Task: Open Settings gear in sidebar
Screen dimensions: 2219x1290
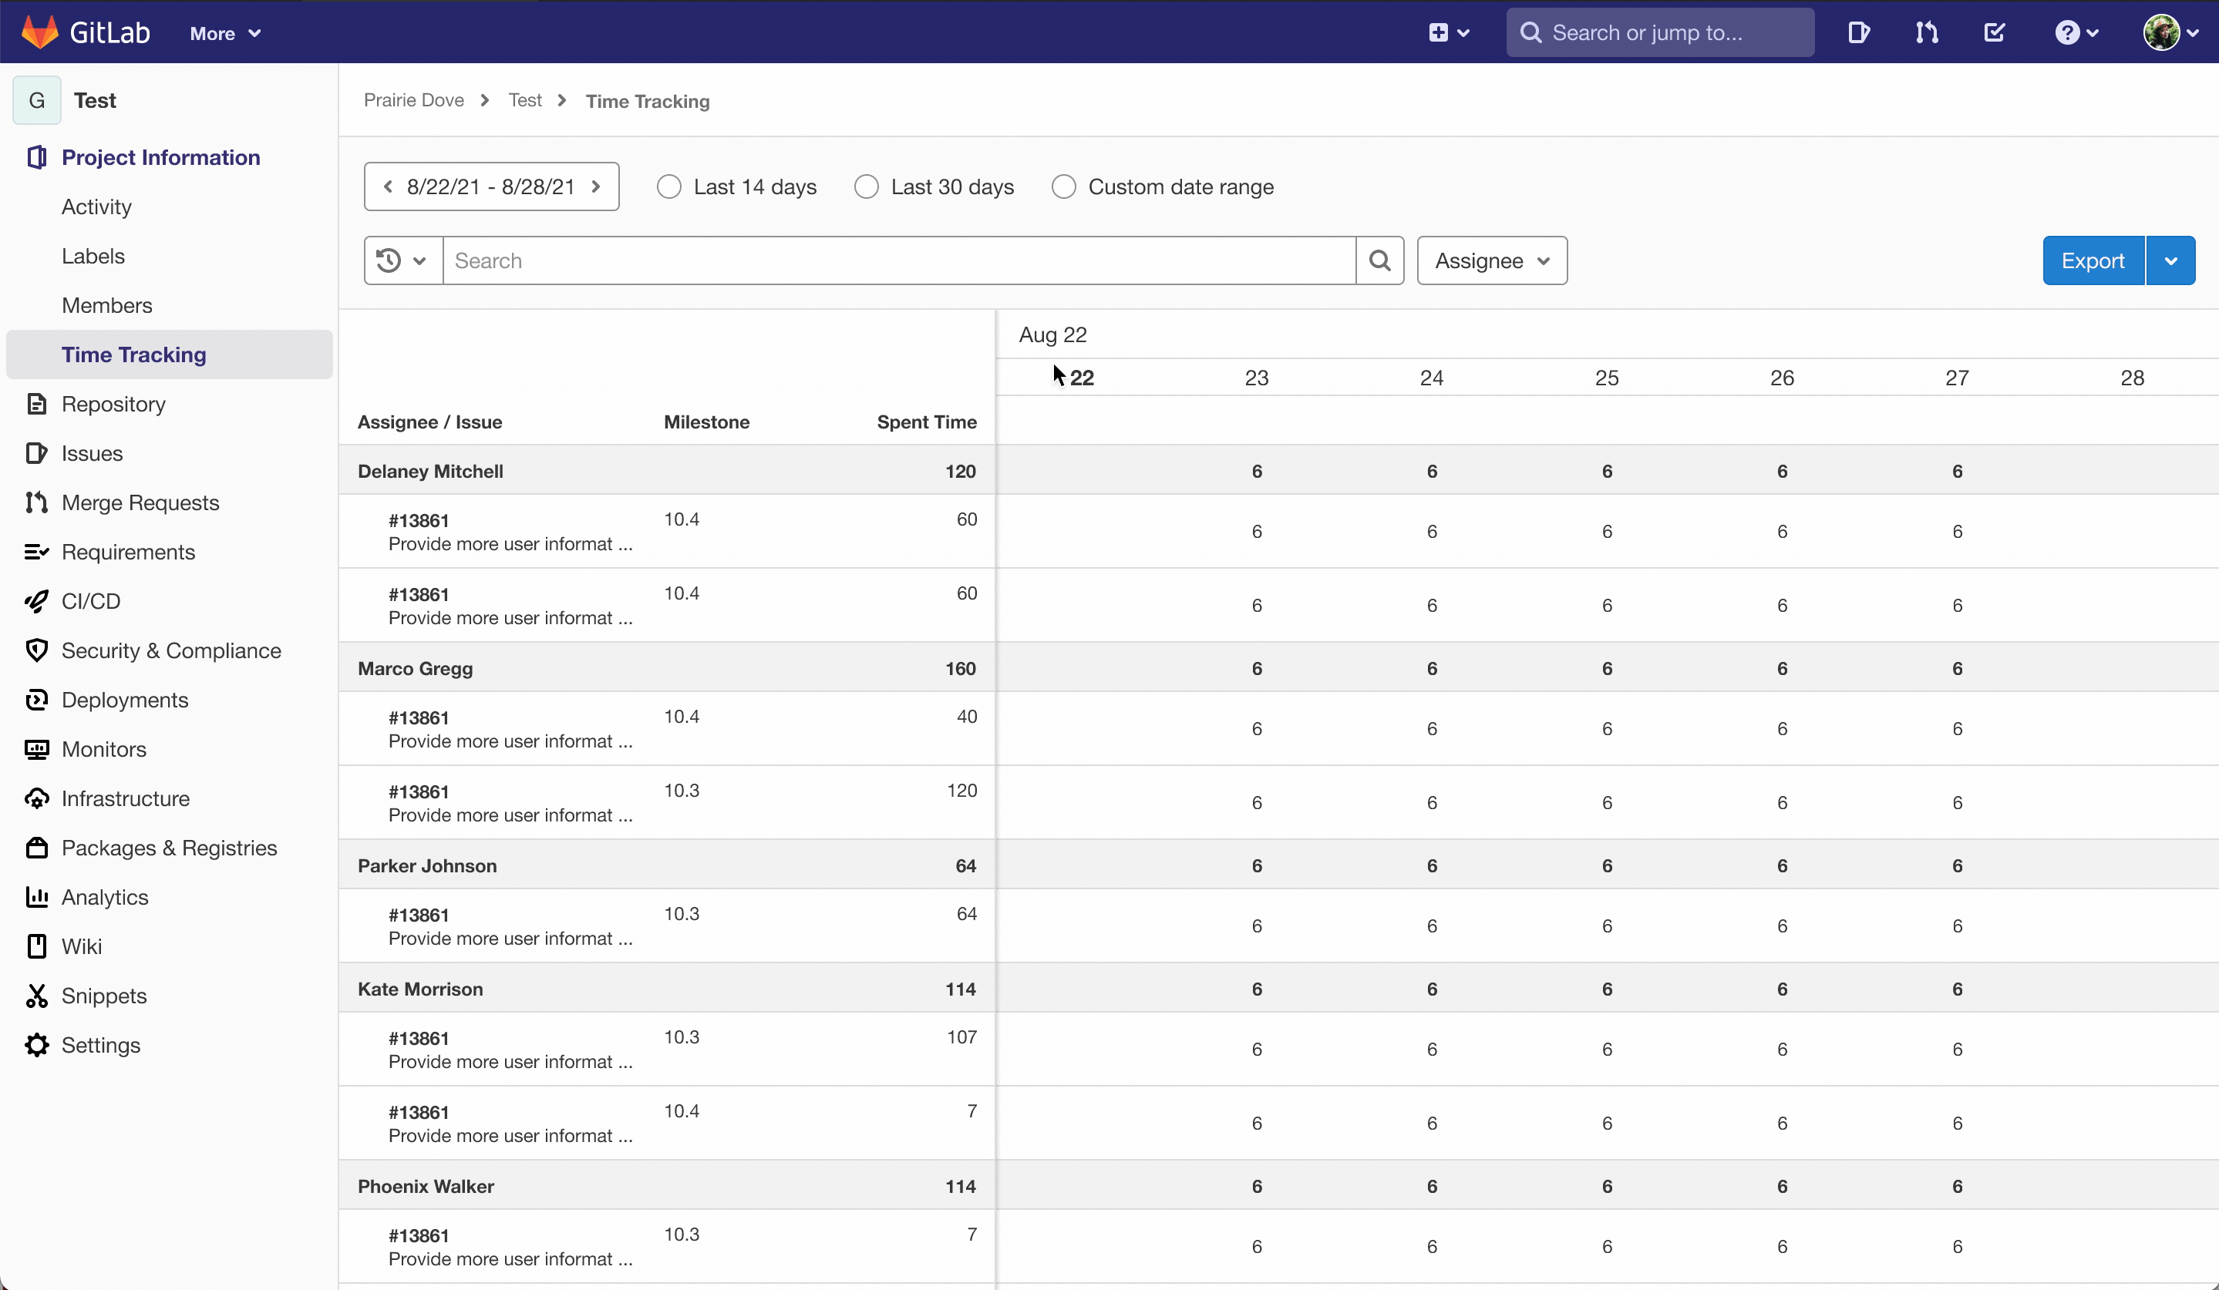Action: point(37,1044)
